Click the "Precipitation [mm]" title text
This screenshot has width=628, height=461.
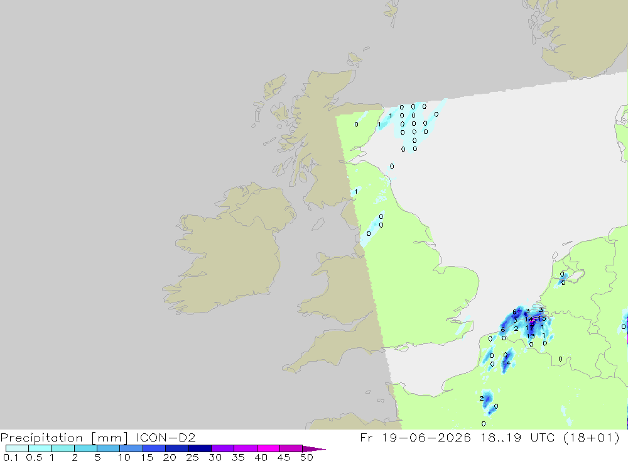tap(64, 438)
